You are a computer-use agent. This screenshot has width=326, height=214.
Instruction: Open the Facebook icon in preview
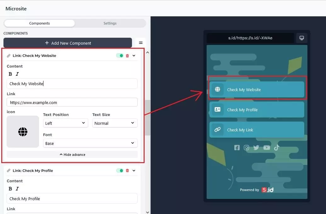[x=237, y=148]
